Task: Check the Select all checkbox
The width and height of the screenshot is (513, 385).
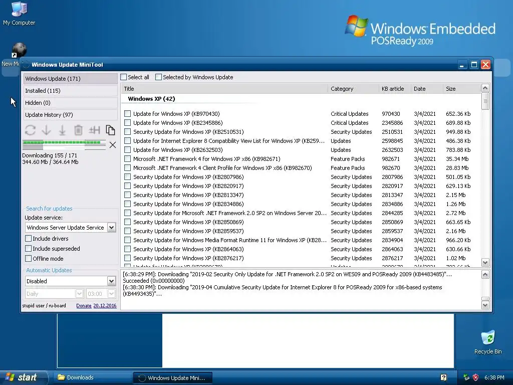Action: click(124, 77)
